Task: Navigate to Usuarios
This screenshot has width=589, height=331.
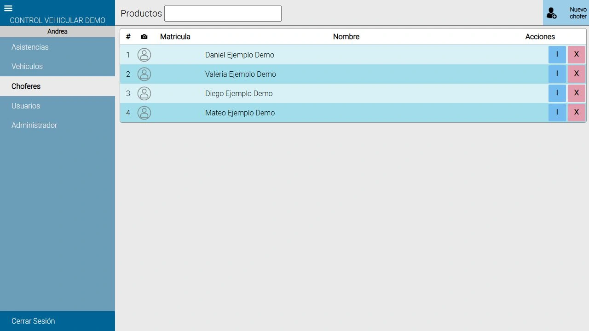Action: 58,106
